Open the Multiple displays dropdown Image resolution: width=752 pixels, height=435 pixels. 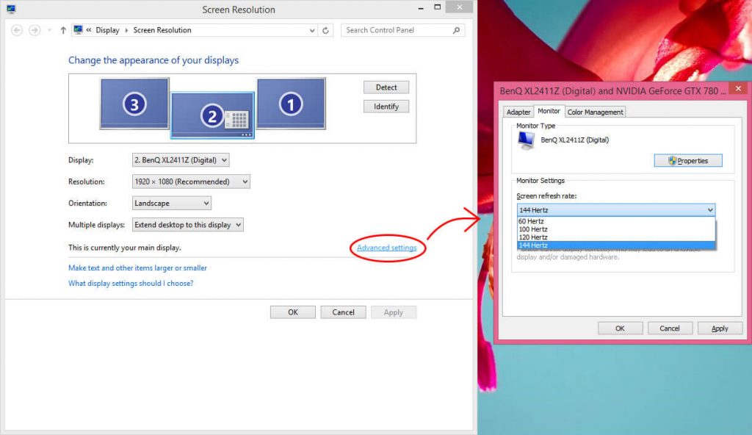coord(187,225)
